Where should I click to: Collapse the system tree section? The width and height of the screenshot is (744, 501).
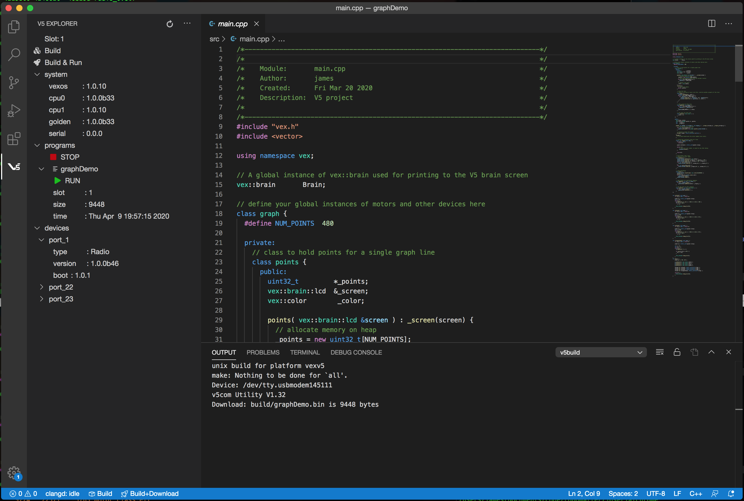[x=37, y=74]
